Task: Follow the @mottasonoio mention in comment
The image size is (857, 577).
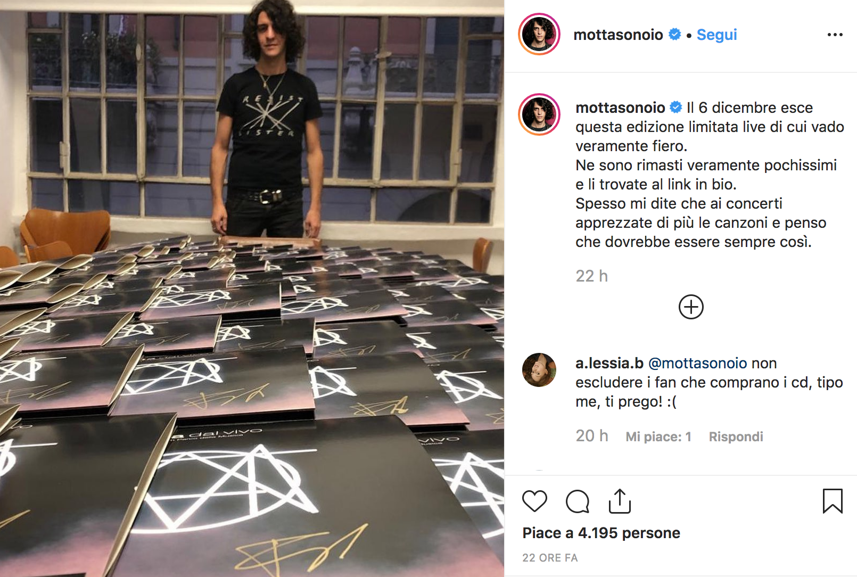Action: coord(698,363)
